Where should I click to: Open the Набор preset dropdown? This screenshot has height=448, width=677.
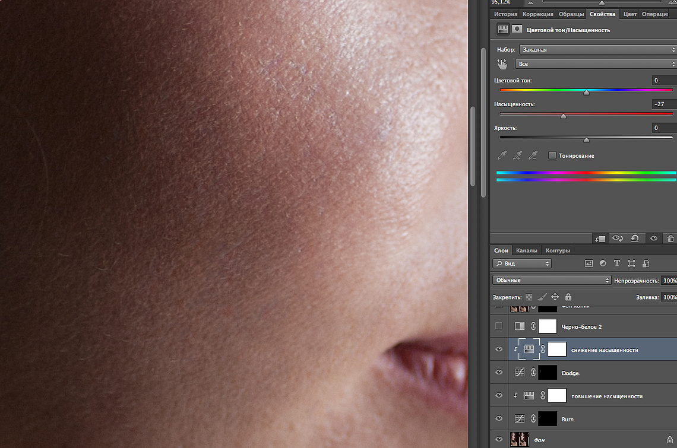(598, 50)
